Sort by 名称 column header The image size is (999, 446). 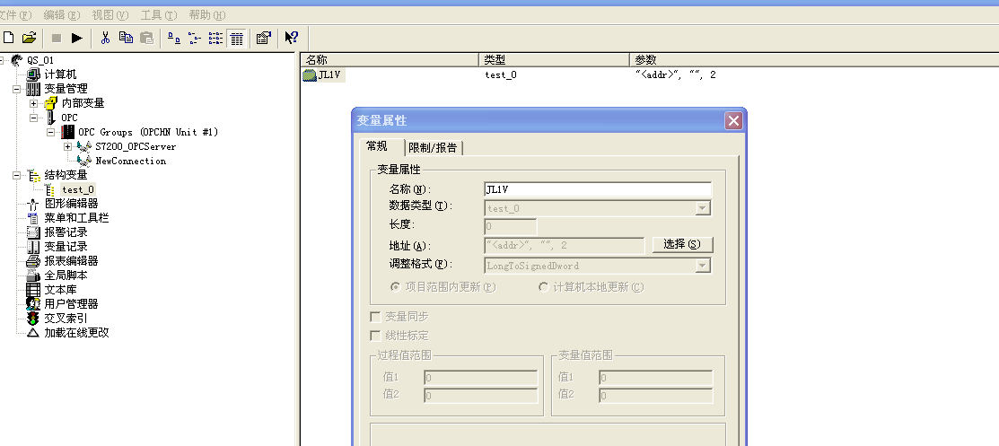point(390,60)
